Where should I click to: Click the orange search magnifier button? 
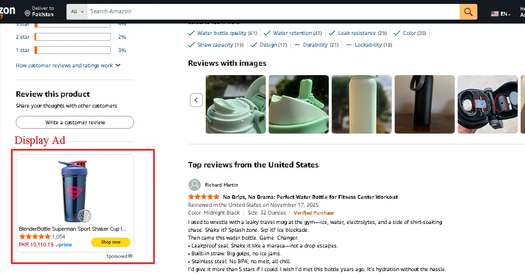pos(468,11)
